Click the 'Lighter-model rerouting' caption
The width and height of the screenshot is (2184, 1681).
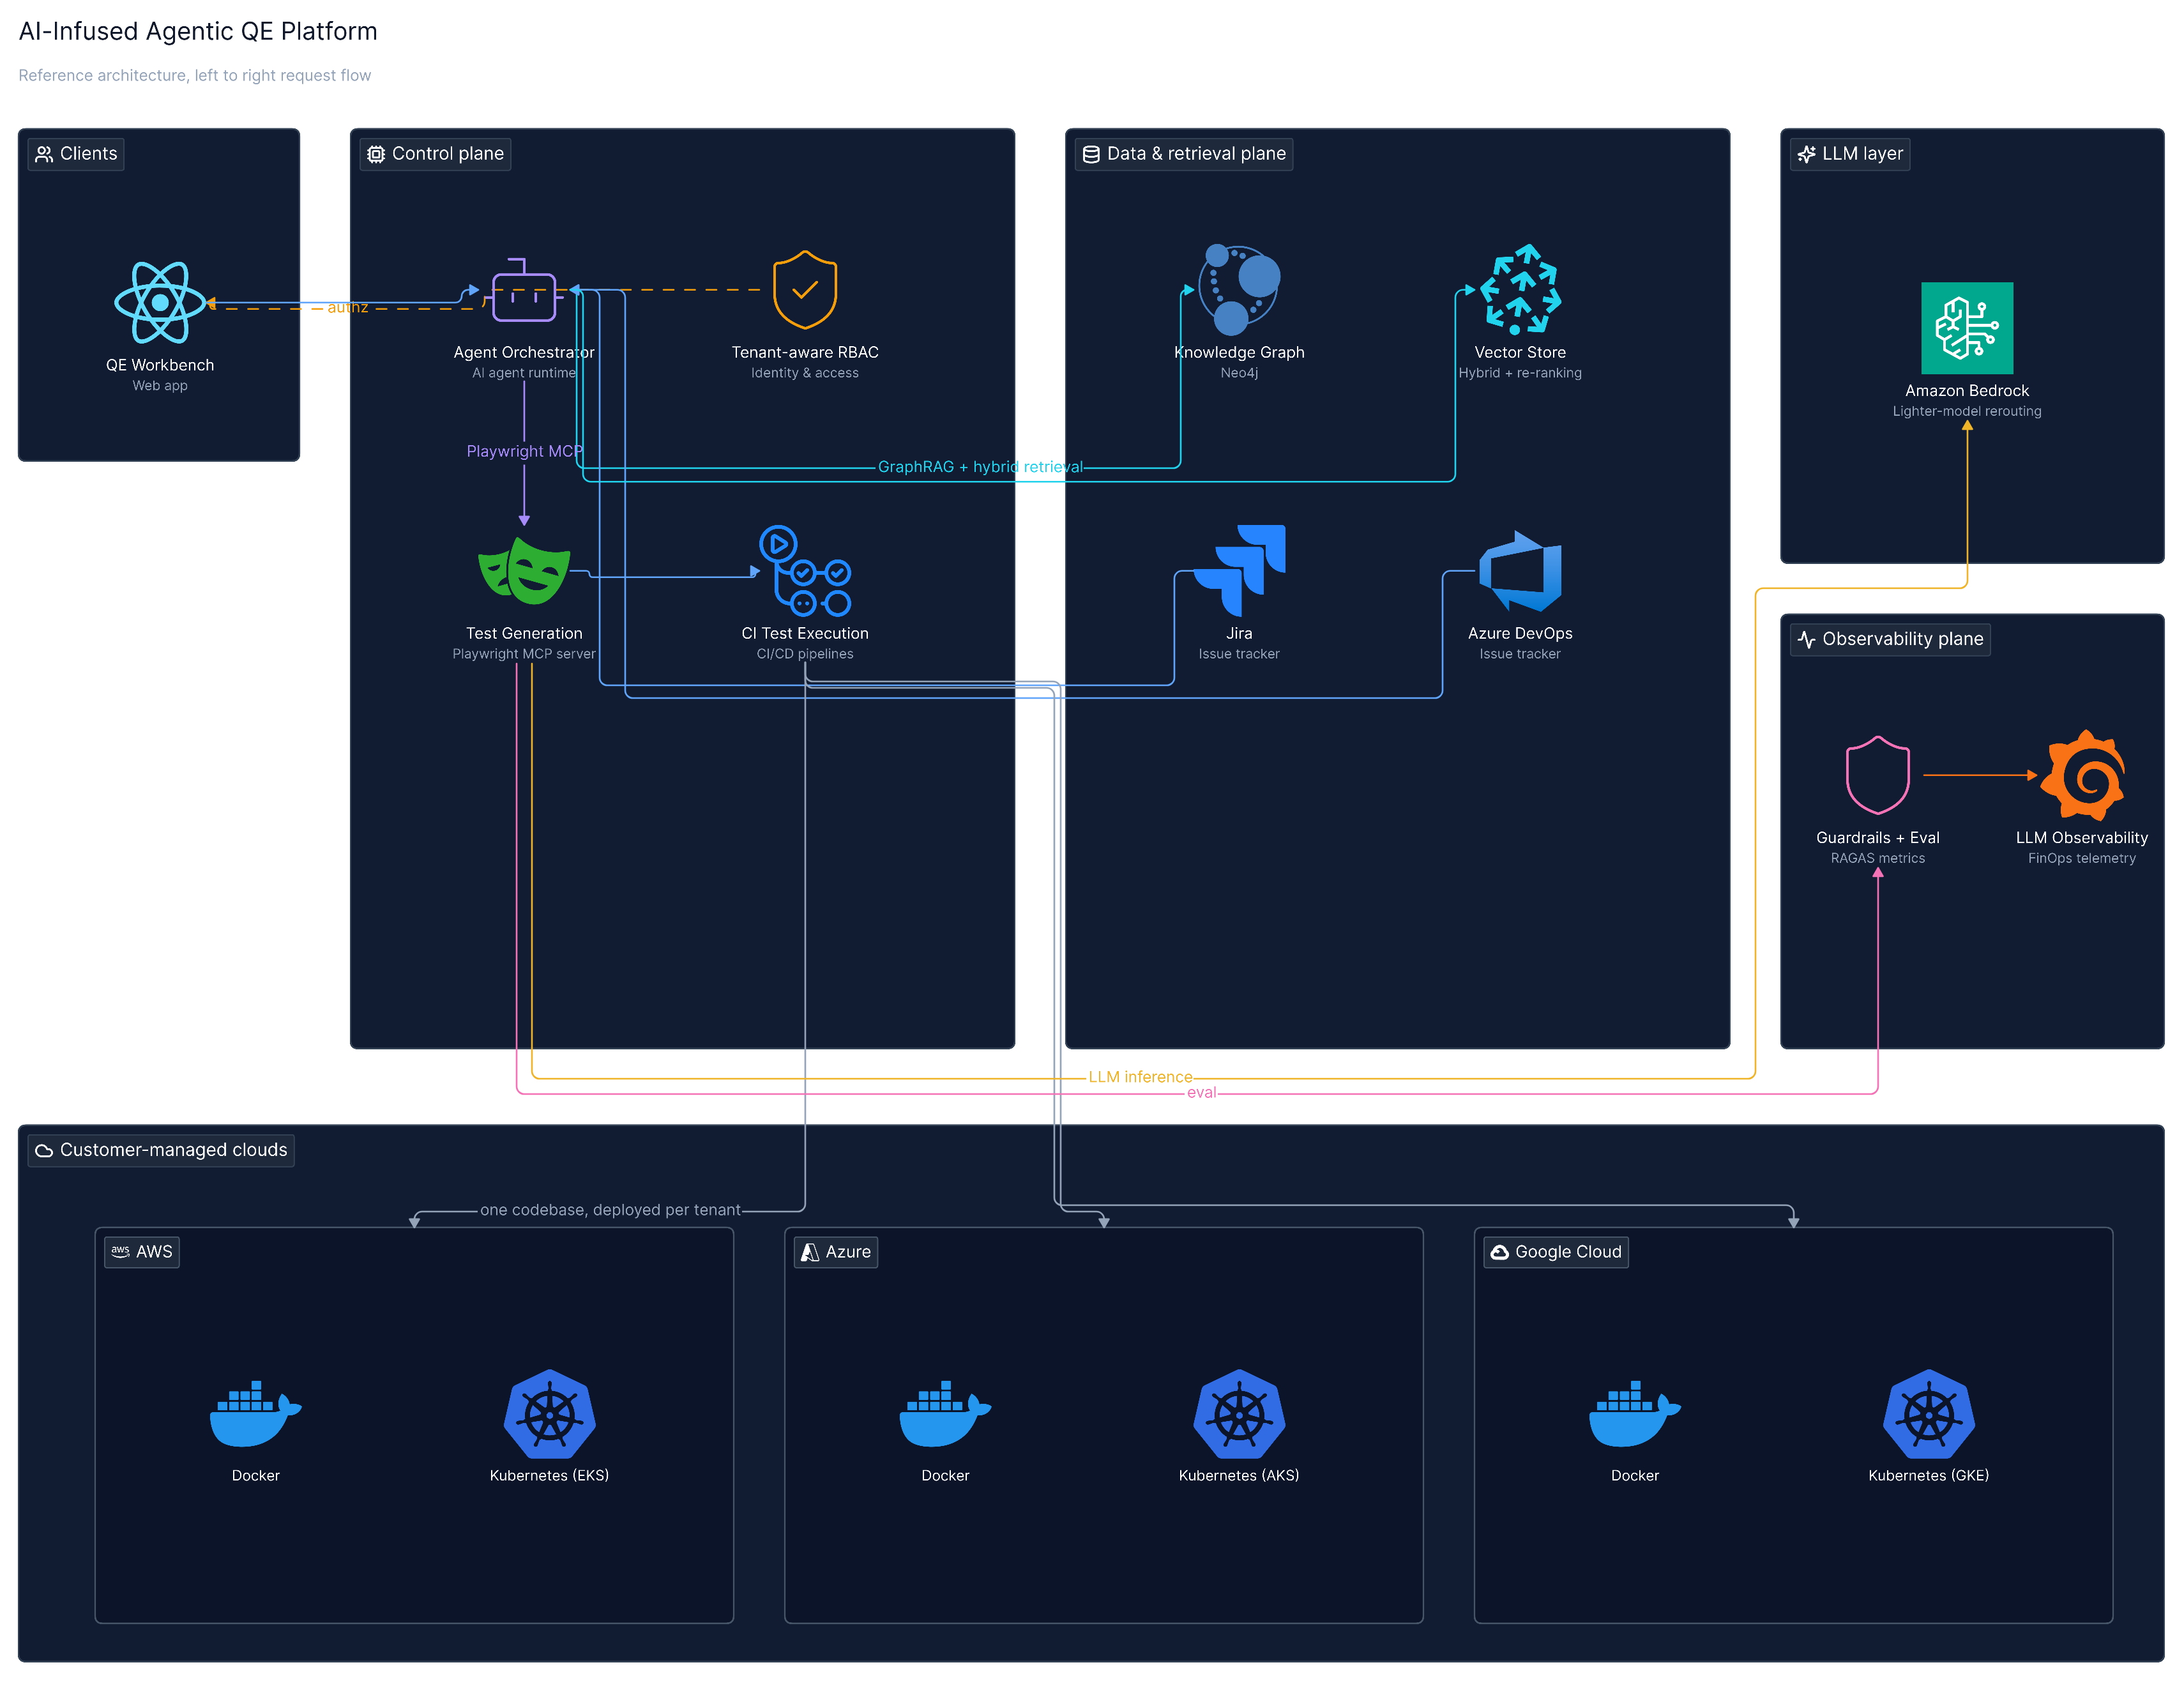[x=1967, y=411]
